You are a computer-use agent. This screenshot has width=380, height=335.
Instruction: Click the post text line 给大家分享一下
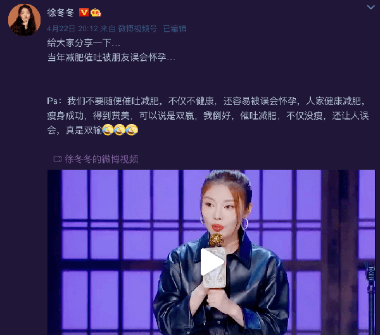tap(84, 43)
